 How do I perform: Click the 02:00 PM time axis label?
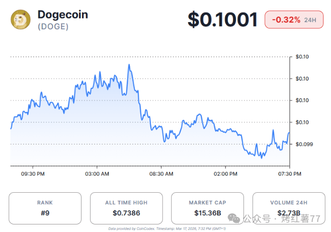226,174
